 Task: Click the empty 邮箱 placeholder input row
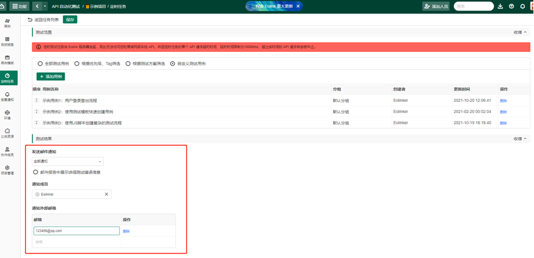[x=76, y=241]
